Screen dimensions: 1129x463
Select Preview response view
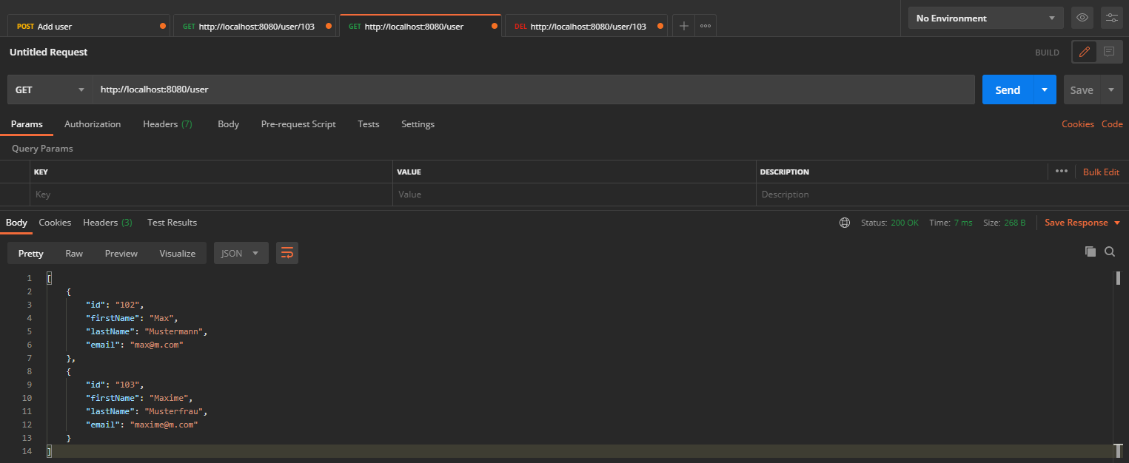click(x=121, y=253)
